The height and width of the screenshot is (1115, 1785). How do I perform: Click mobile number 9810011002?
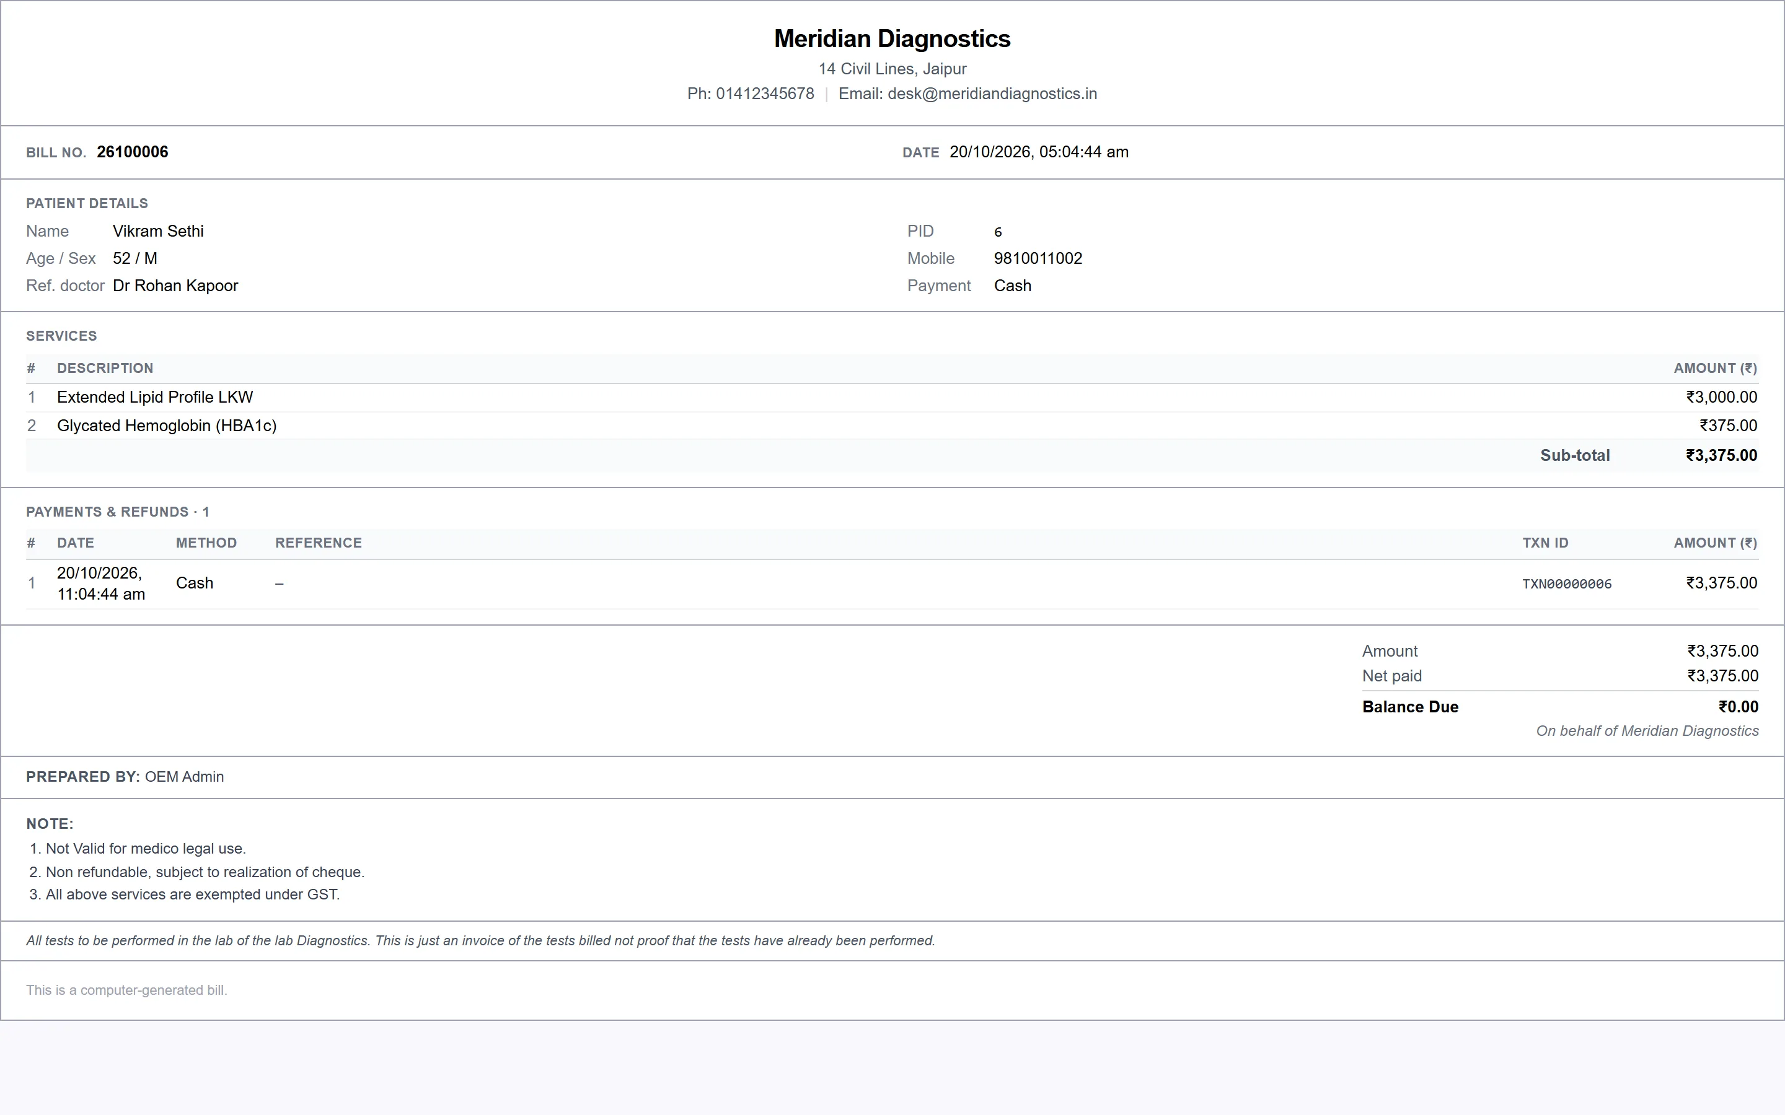tap(1038, 258)
